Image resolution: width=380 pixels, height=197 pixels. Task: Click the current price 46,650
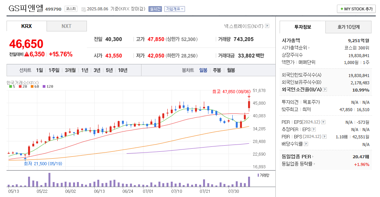(26, 44)
